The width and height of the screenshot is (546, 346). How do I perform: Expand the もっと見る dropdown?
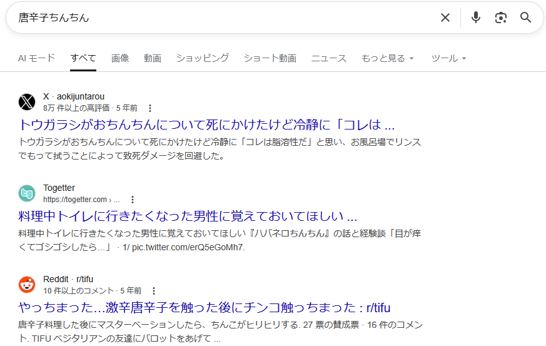point(387,58)
